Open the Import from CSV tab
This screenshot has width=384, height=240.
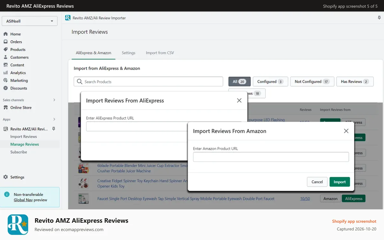click(160, 53)
